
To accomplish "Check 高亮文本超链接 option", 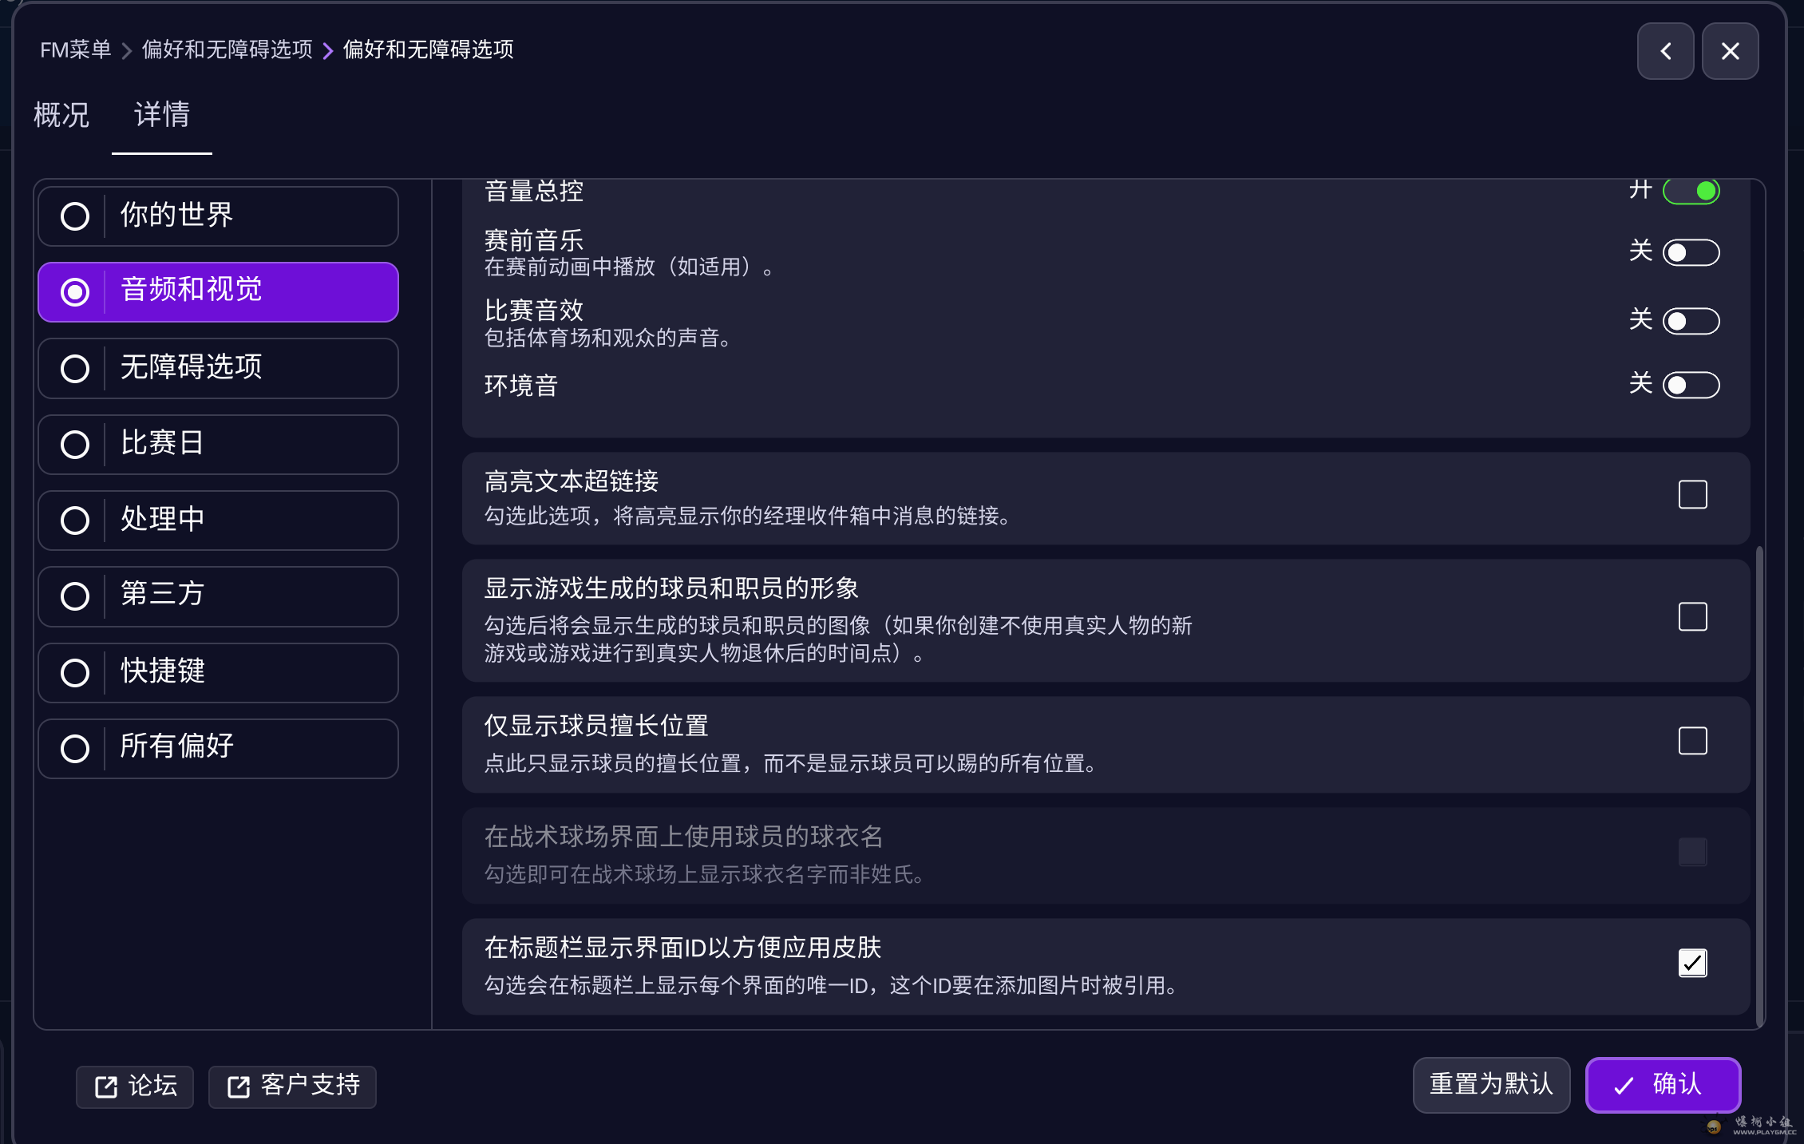I will 1692,495.
